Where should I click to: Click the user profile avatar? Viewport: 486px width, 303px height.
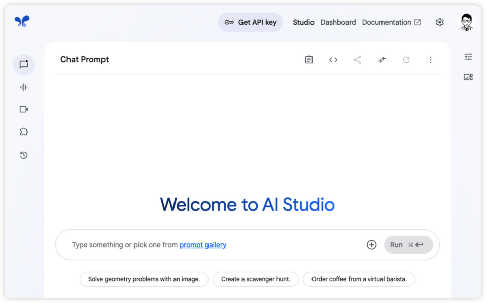pyautogui.click(x=467, y=22)
